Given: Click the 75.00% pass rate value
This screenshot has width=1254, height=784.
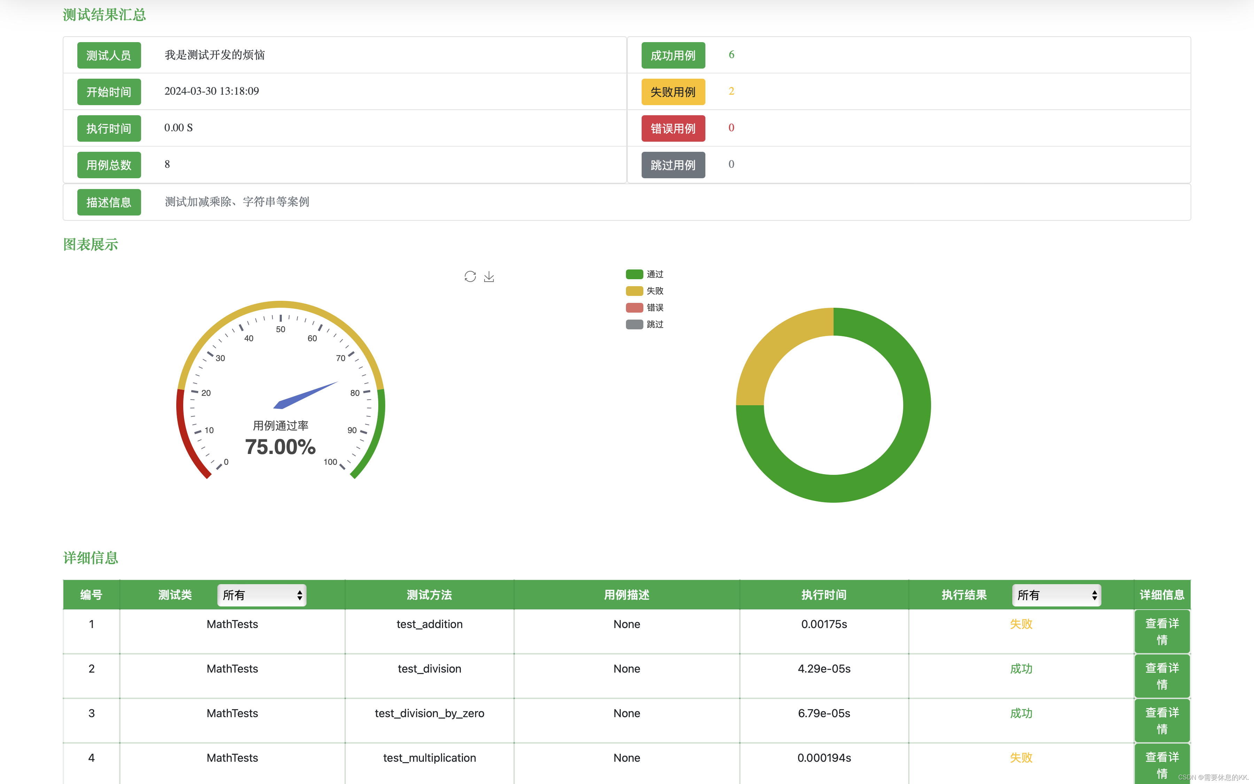Looking at the screenshot, I should (280, 447).
